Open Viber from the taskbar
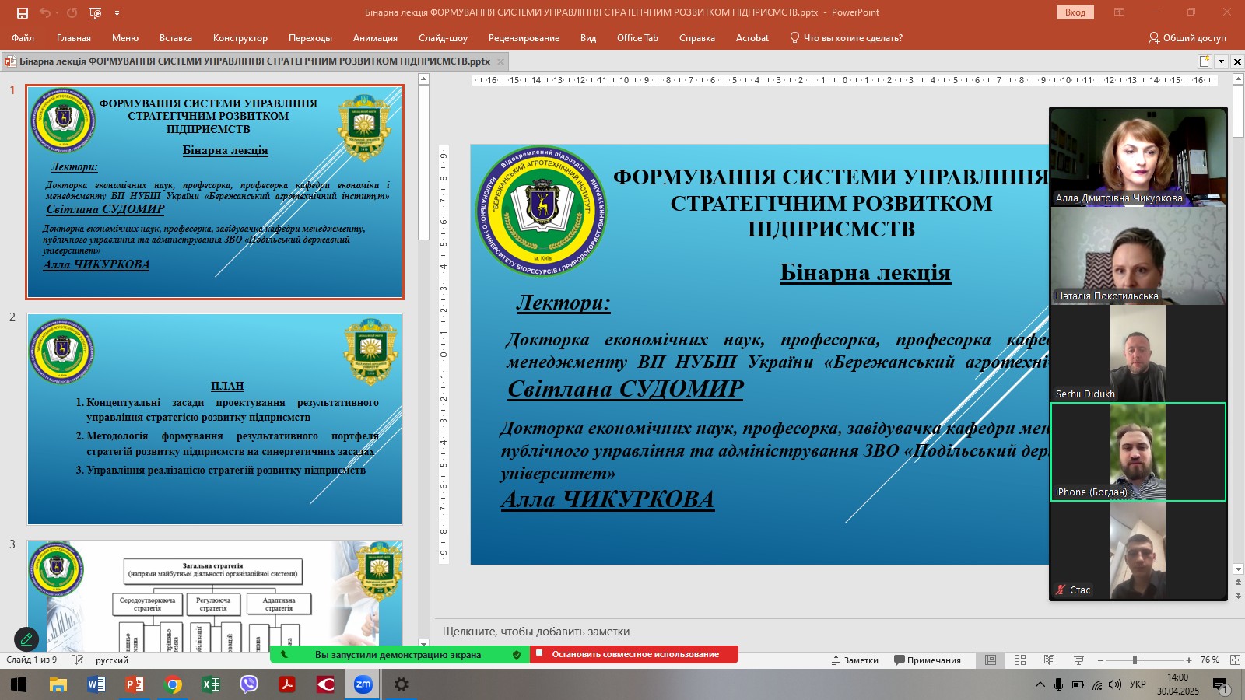This screenshot has height=700, width=1245. (249, 684)
